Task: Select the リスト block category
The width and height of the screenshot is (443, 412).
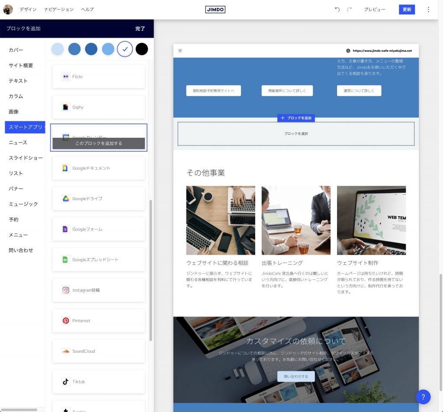Action: [x=16, y=173]
